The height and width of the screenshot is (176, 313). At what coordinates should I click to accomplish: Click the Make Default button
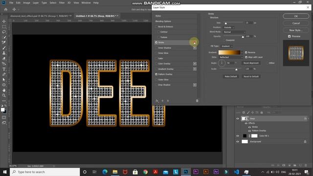[231, 76]
